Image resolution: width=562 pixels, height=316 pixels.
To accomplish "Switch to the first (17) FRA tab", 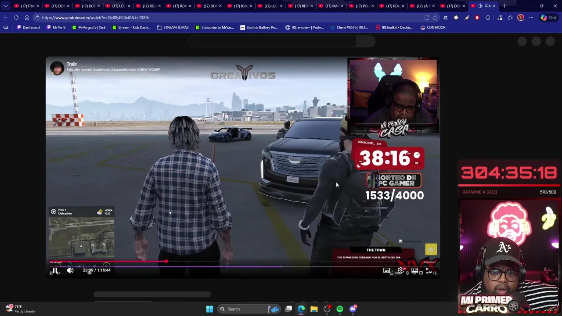I will tap(27, 6).
